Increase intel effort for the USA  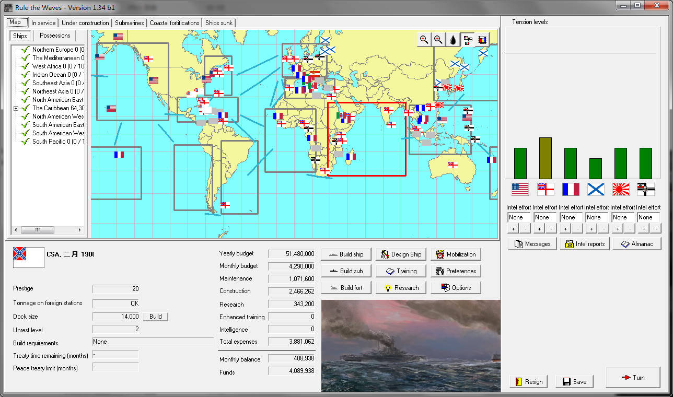tap(513, 229)
